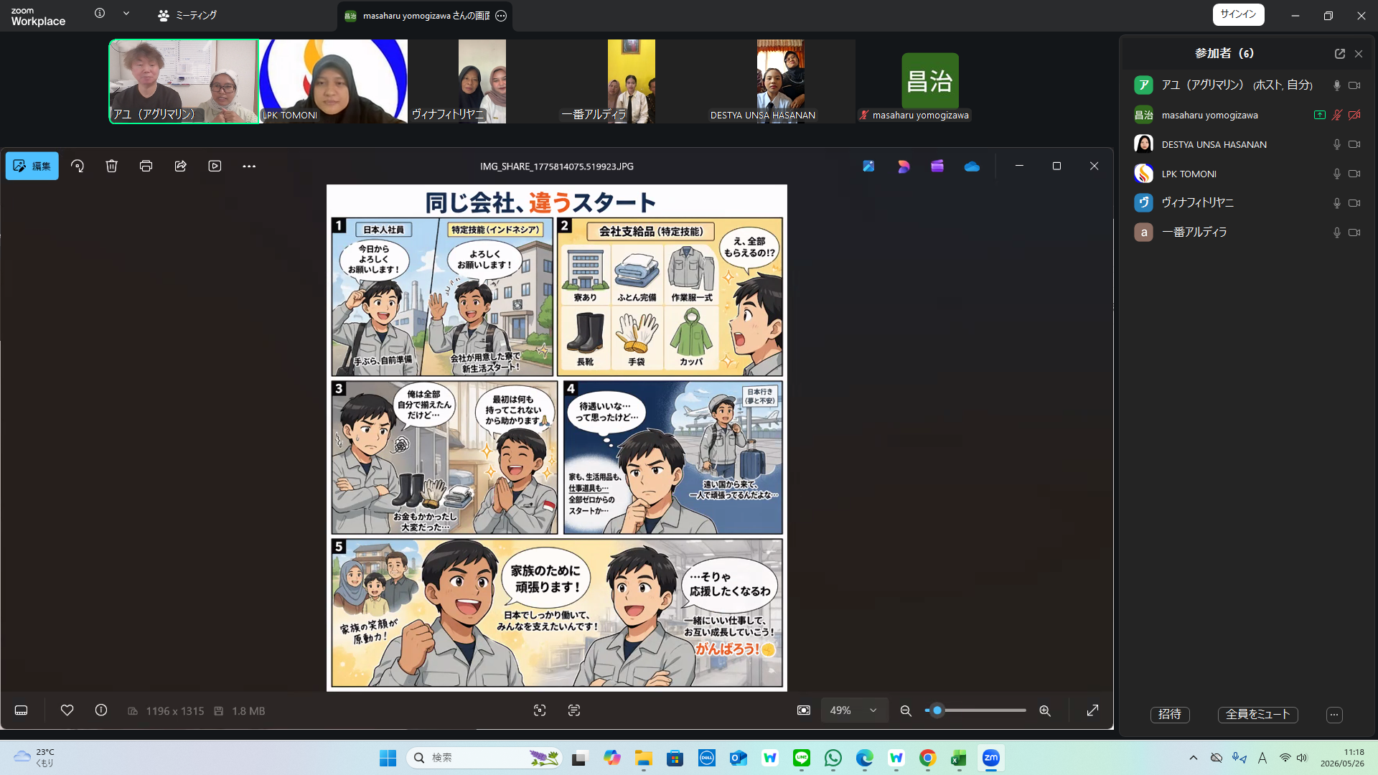
Task: Toggle camera for LPK TOMONI
Action: tap(1354, 174)
